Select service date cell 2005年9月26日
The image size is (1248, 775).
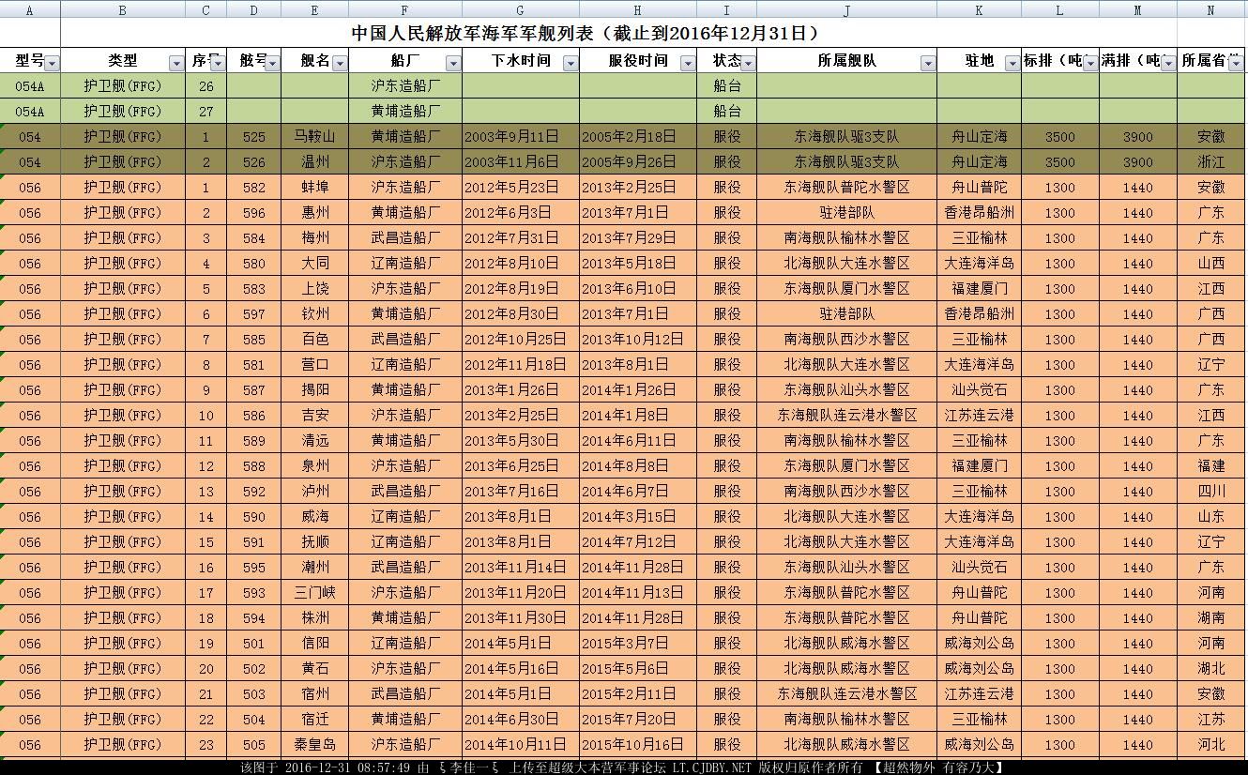tap(638, 161)
